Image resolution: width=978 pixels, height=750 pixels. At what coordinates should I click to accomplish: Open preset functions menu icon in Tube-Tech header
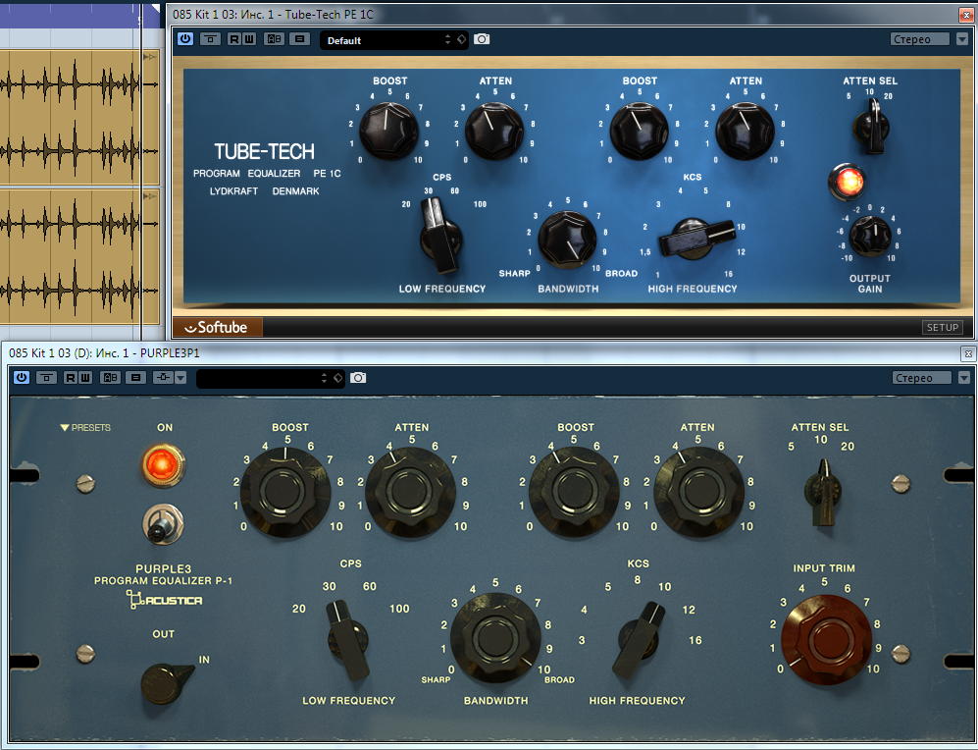[x=299, y=38]
